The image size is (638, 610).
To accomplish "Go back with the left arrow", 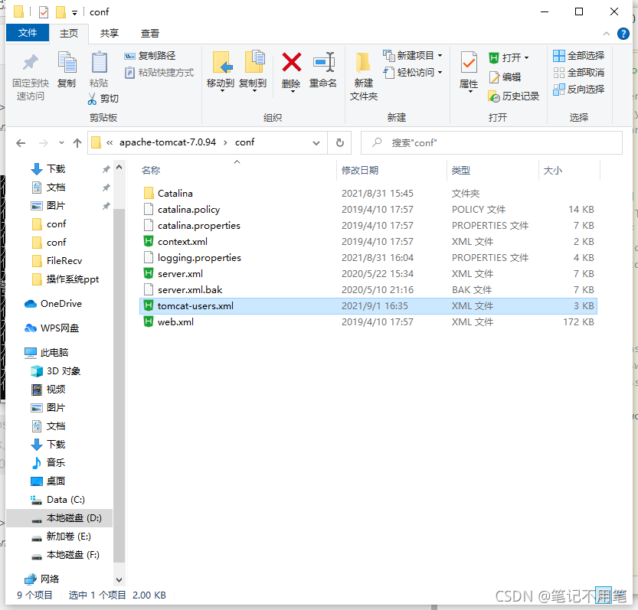I will [21, 142].
